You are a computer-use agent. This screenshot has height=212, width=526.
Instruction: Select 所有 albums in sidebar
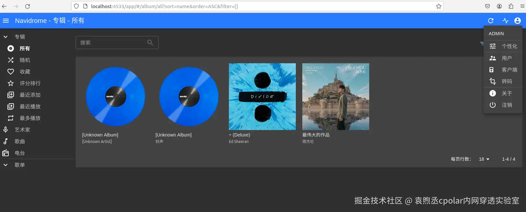pyautogui.click(x=37, y=48)
